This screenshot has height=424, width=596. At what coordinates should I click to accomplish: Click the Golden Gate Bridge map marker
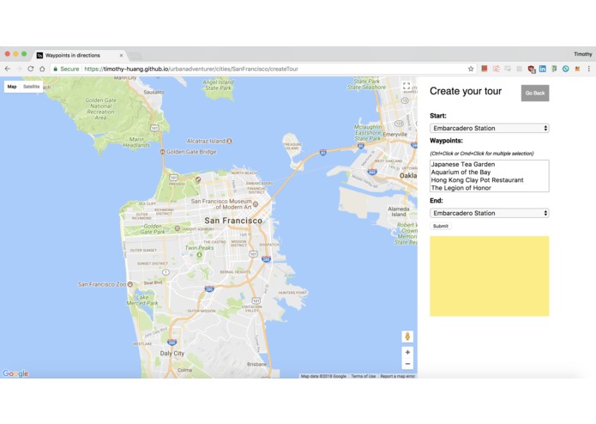coord(163,152)
